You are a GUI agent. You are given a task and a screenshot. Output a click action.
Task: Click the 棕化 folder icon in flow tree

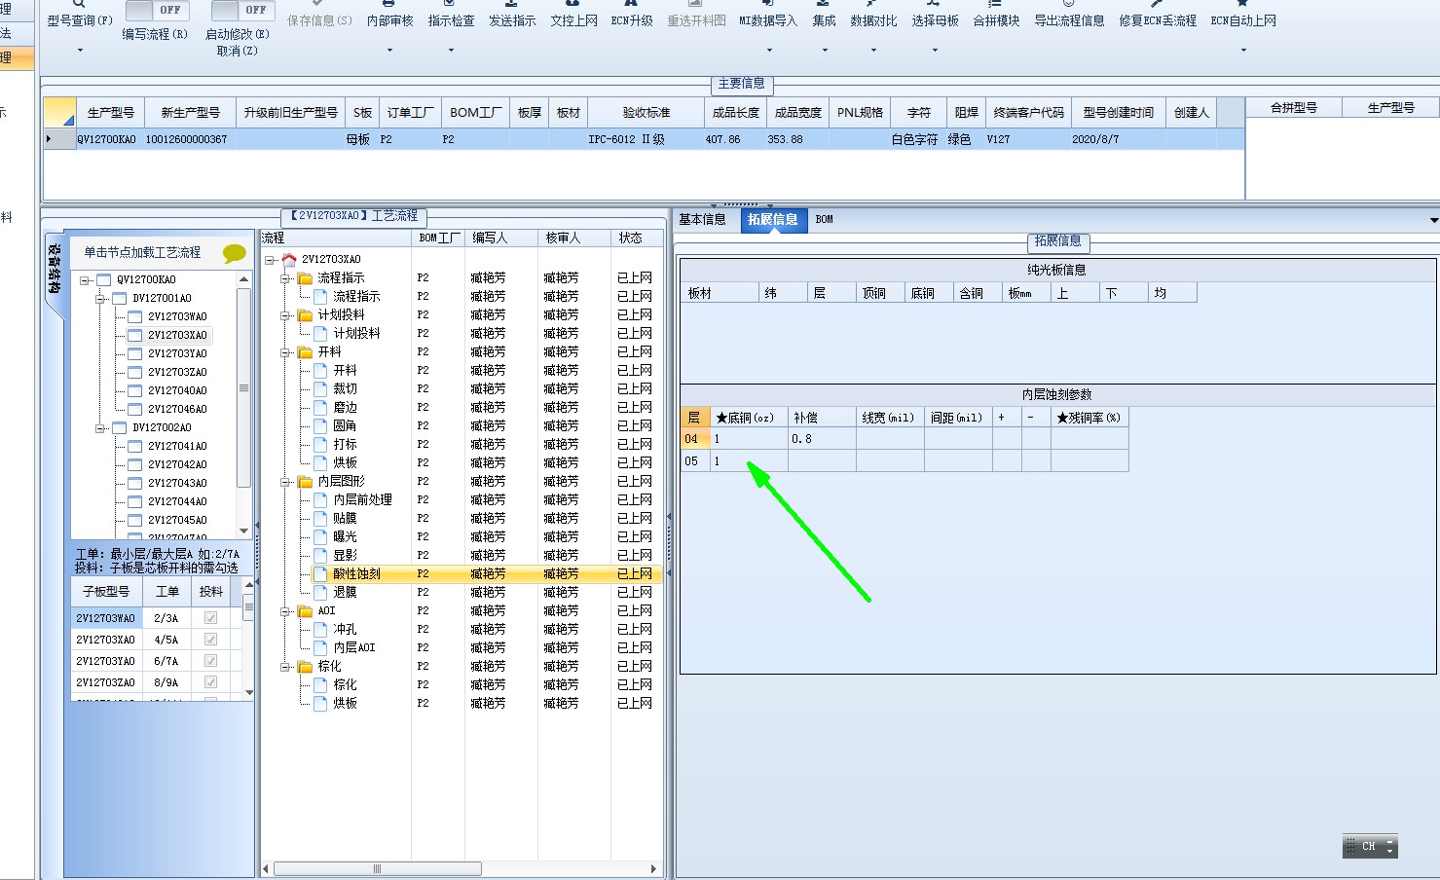(305, 666)
